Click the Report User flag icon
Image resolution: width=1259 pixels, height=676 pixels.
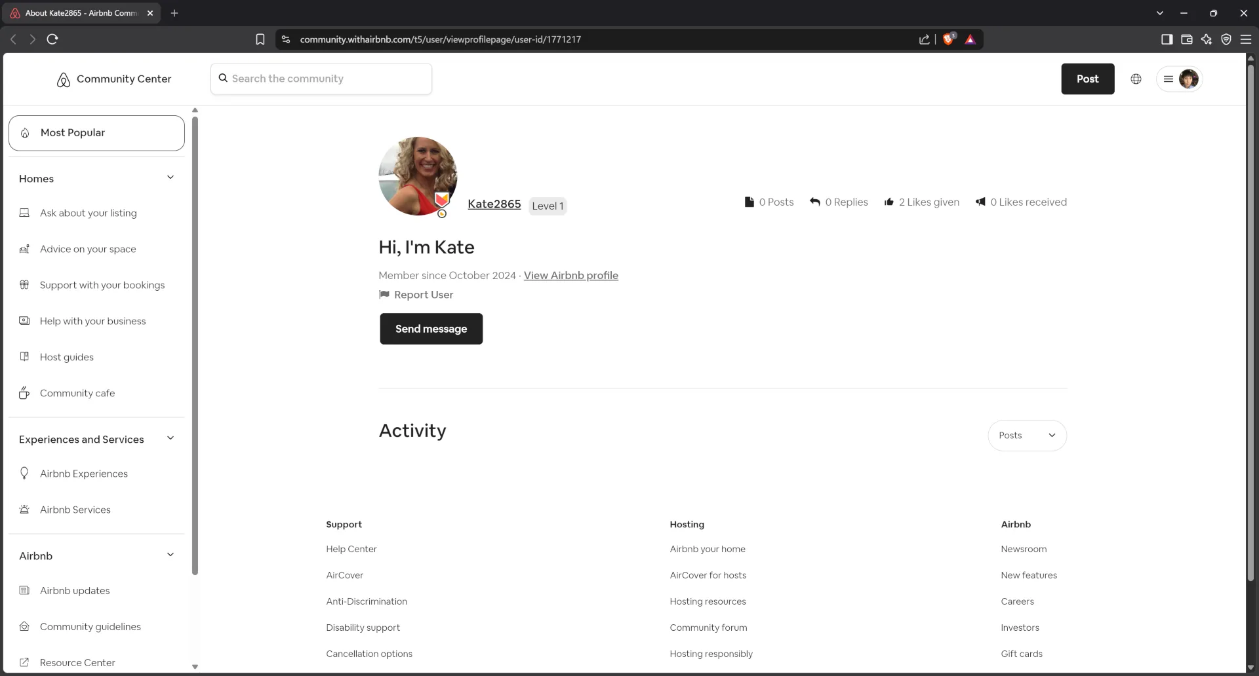click(x=384, y=295)
